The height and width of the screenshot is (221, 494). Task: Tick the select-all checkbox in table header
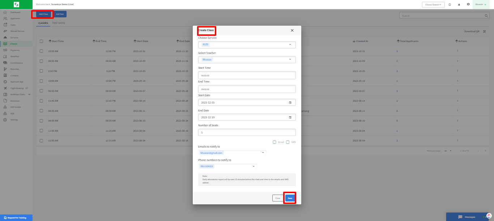point(41,41)
